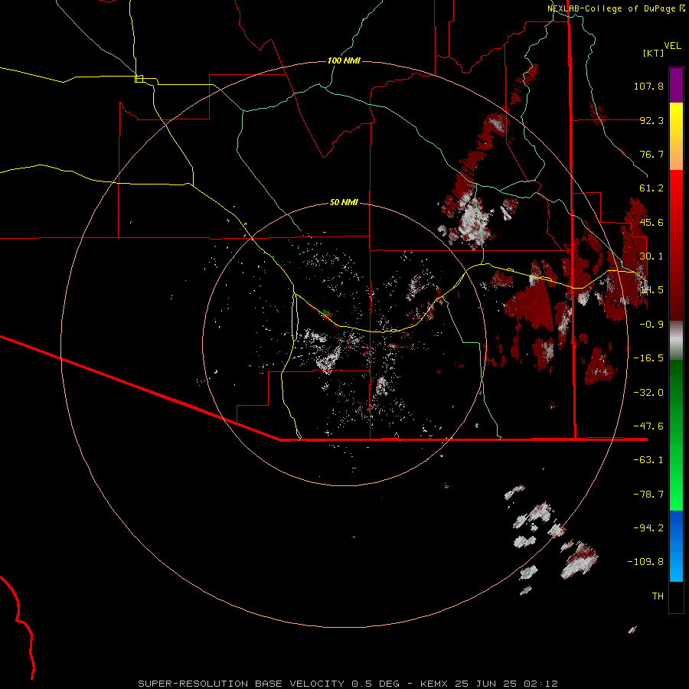This screenshot has height=689, width=689.
Task: Select the -78.7 legend value
Action: tap(648, 495)
